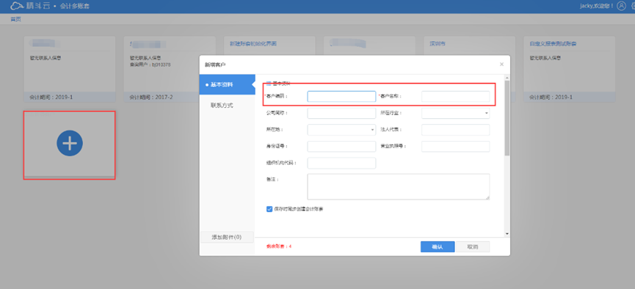Click the 备注 text area
Viewport: 635px width, 289px height.
pyautogui.click(x=399, y=186)
